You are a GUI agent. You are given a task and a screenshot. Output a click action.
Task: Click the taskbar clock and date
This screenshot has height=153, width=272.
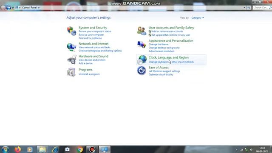tap(262, 150)
